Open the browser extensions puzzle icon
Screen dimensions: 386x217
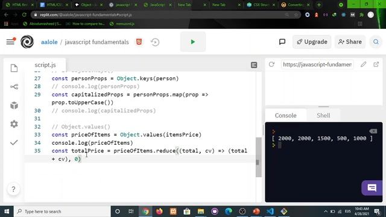pos(362,14)
